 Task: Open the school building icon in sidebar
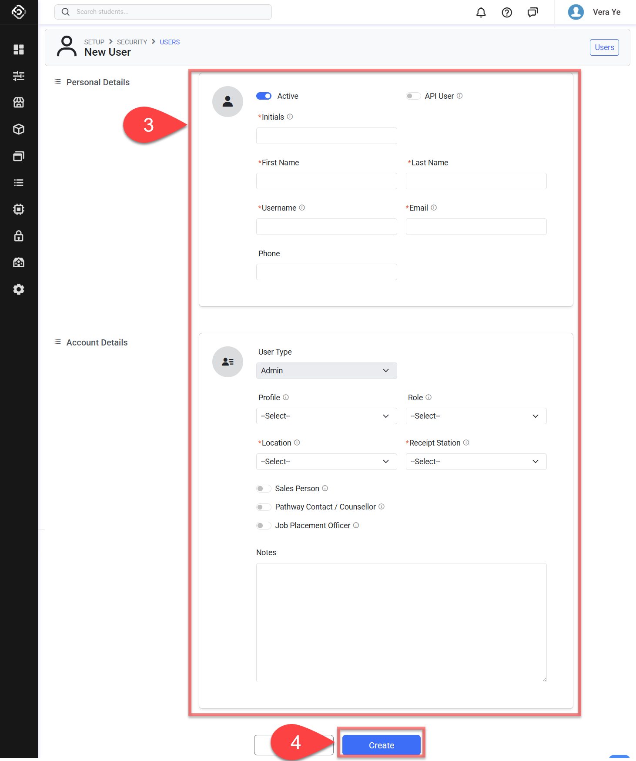[19, 262]
